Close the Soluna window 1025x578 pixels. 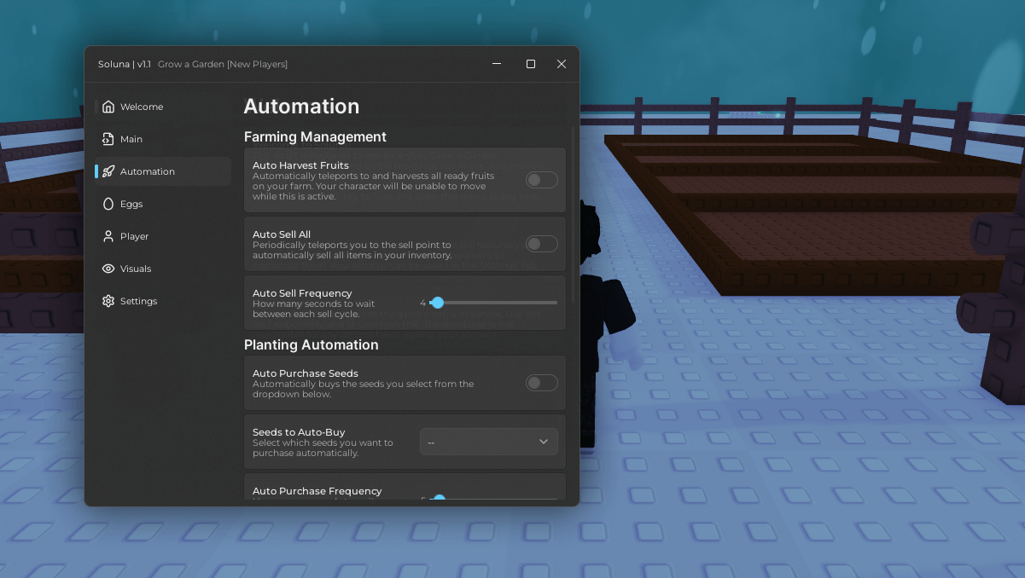[x=562, y=64]
